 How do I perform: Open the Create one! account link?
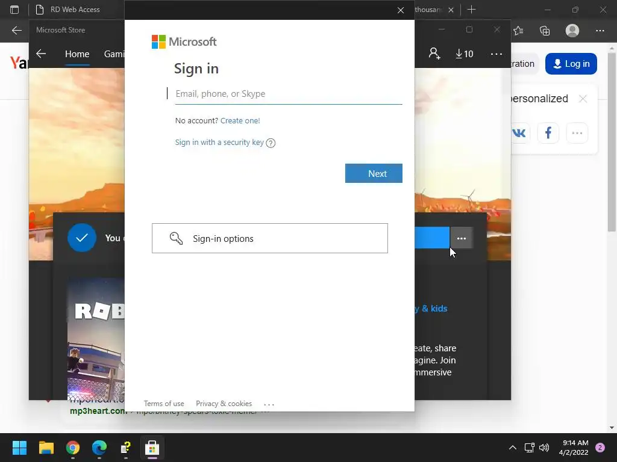click(240, 120)
